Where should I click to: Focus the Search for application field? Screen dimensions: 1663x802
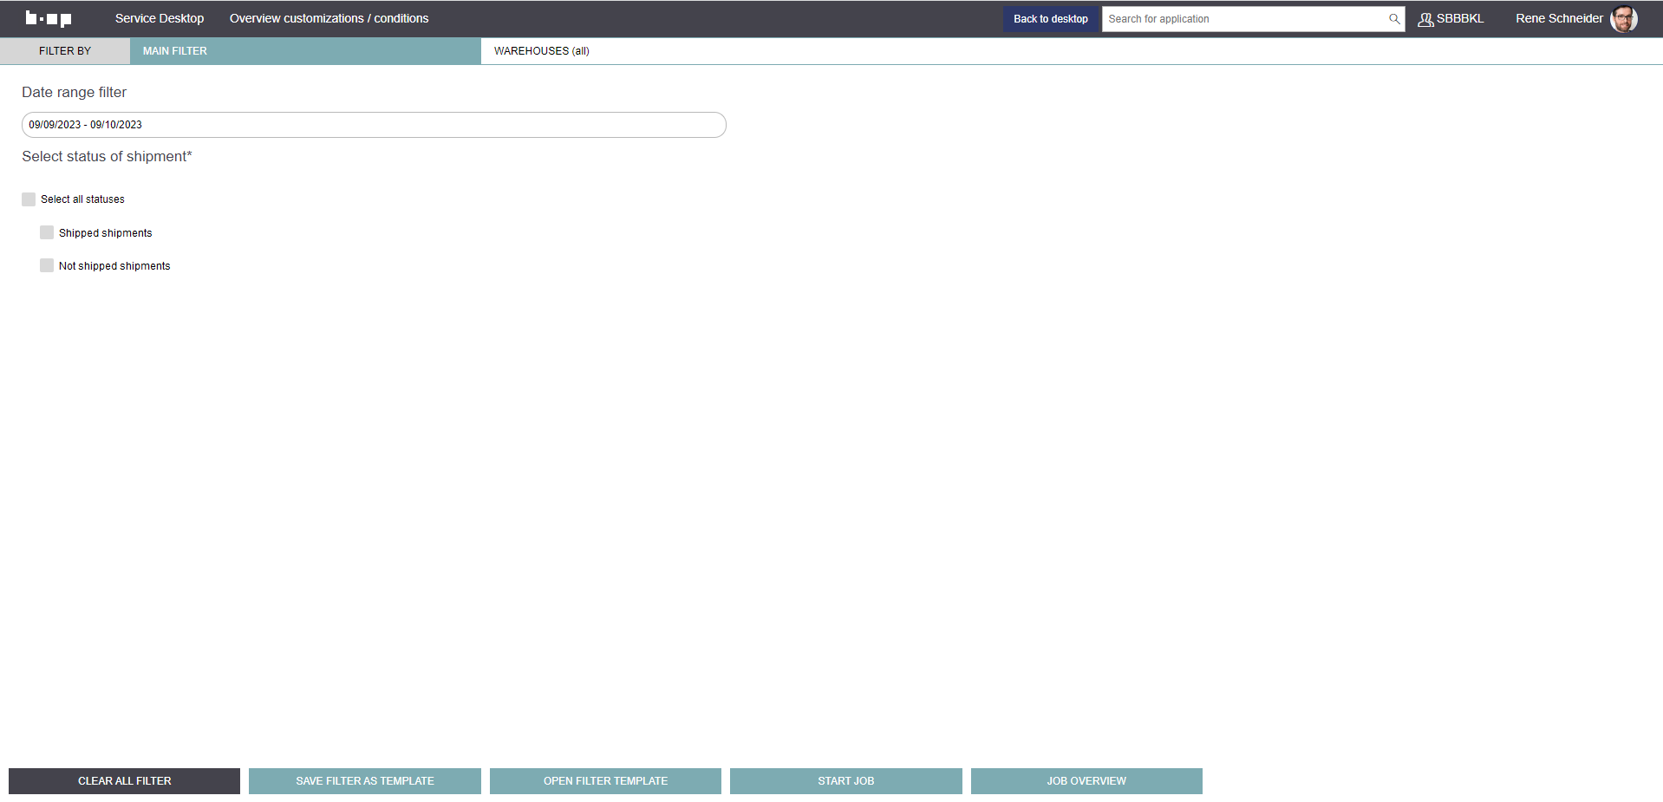pyautogui.click(x=1244, y=19)
